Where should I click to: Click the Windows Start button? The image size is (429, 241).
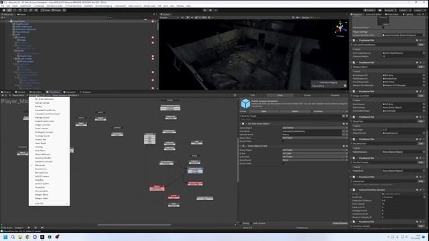tap(5, 237)
